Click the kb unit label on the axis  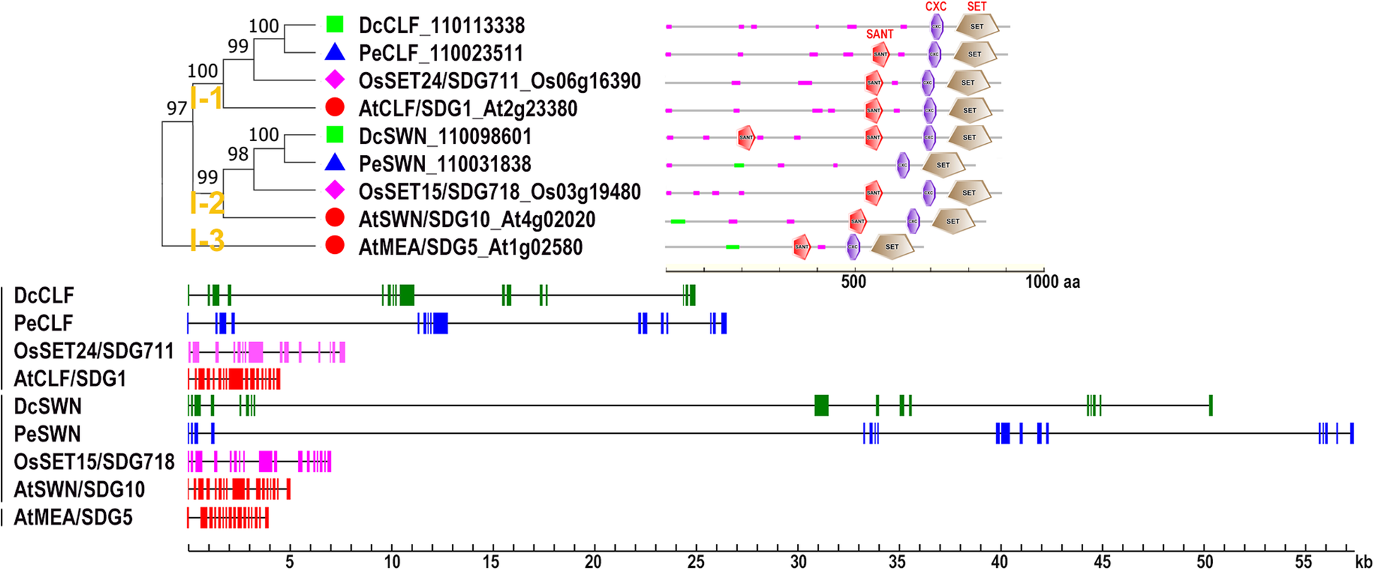pyautogui.click(x=1363, y=562)
